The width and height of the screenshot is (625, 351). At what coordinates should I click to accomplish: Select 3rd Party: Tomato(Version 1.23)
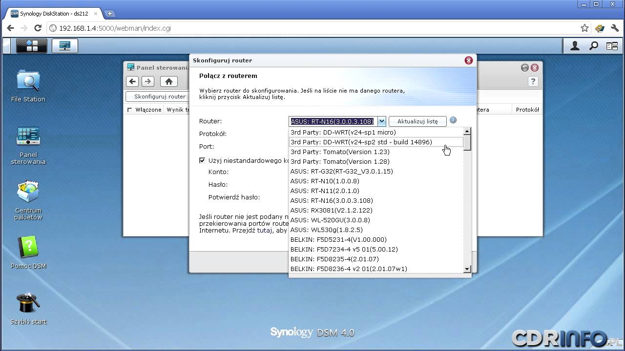coord(375,152)
